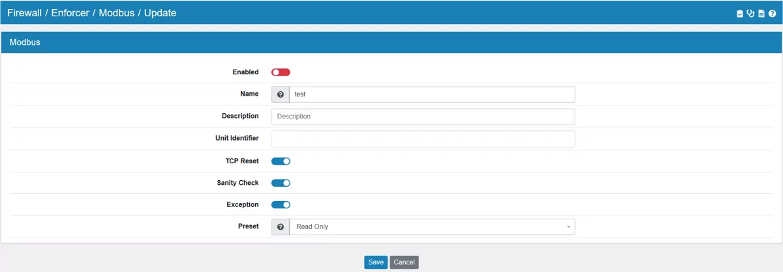Click the document log icon in header
783x272 pixels.
pos(761,13)
